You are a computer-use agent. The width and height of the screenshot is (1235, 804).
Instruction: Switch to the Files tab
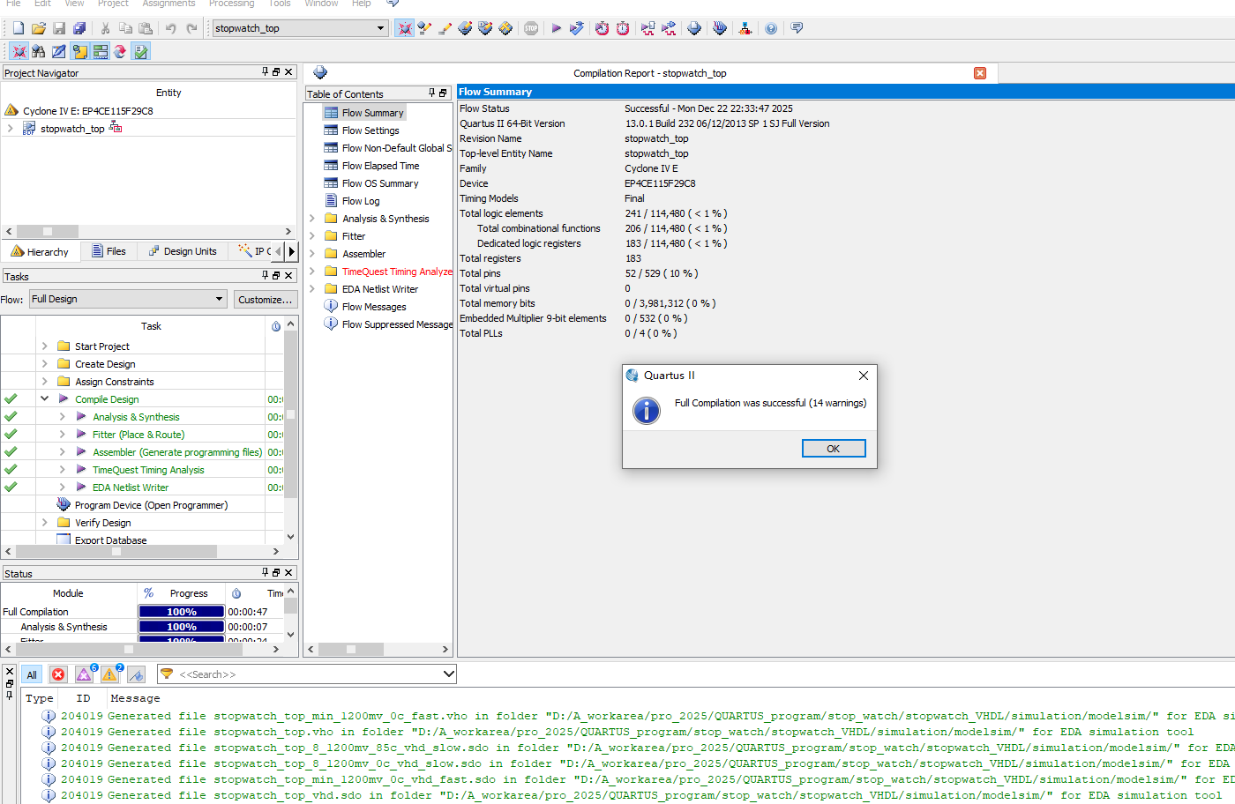pos(109,251)
